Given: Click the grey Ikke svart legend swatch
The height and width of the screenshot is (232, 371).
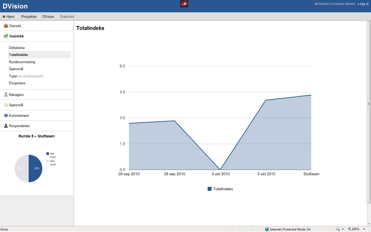Looking at the screenshot, I should click(x=48, y=161).
